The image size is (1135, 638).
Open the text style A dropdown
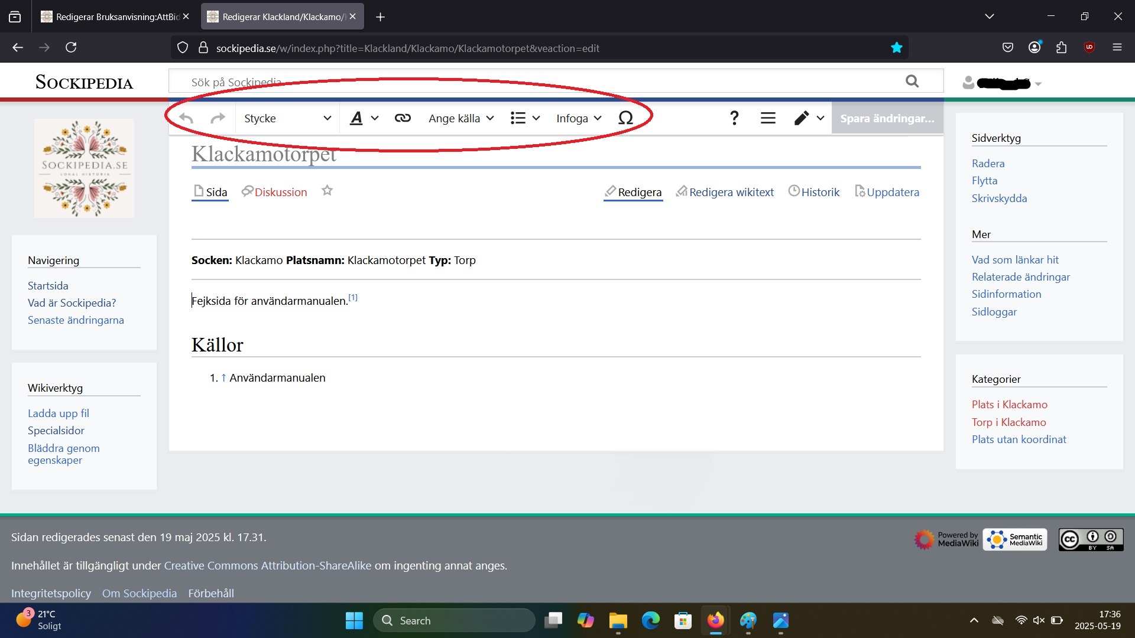click(364, 118)
